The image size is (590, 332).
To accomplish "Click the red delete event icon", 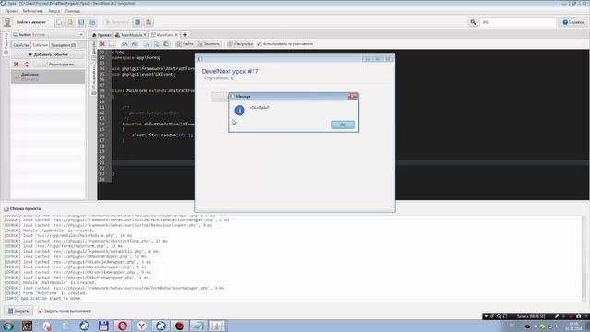I will coord(17,65).
